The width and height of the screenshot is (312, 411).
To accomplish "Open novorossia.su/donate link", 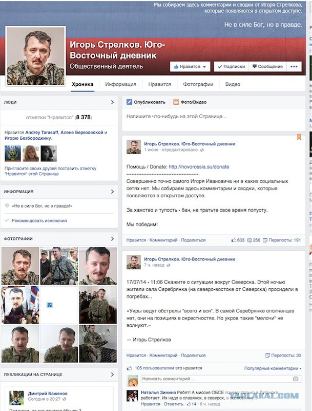I will (x=199, y=166).
